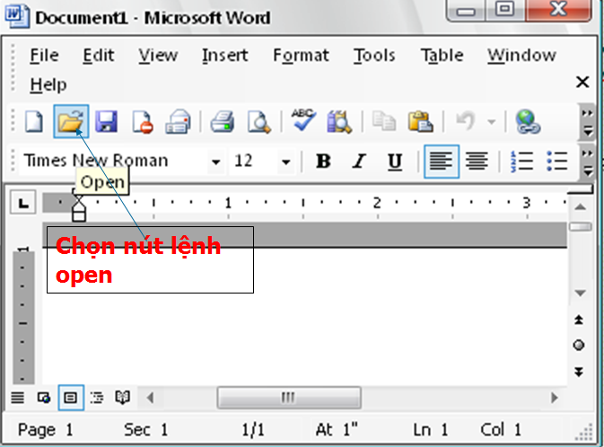Click the horizontal scrollbar thumb
The image size is (604, 447).
(288, 397)
